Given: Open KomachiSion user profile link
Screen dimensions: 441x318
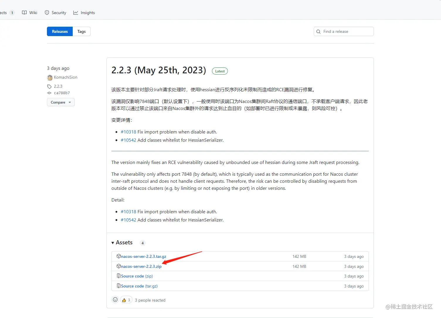Looking at the screenshot, I should (x=66, y=77).
